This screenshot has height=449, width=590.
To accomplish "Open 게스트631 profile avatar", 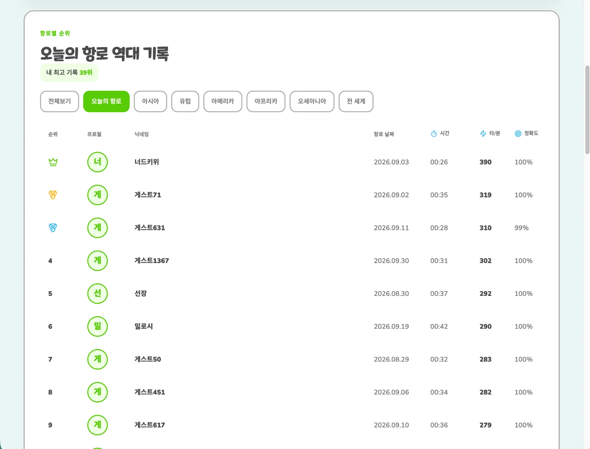I will point(97,228).
